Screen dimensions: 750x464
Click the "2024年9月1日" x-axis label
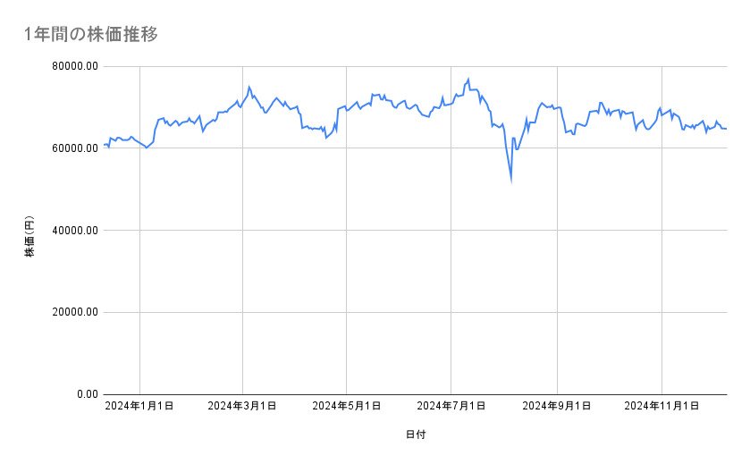pos(557,407)
